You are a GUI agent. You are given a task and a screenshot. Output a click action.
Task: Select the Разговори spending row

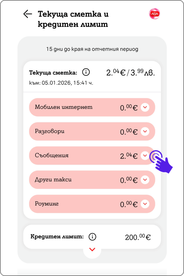tap(77, 131)
